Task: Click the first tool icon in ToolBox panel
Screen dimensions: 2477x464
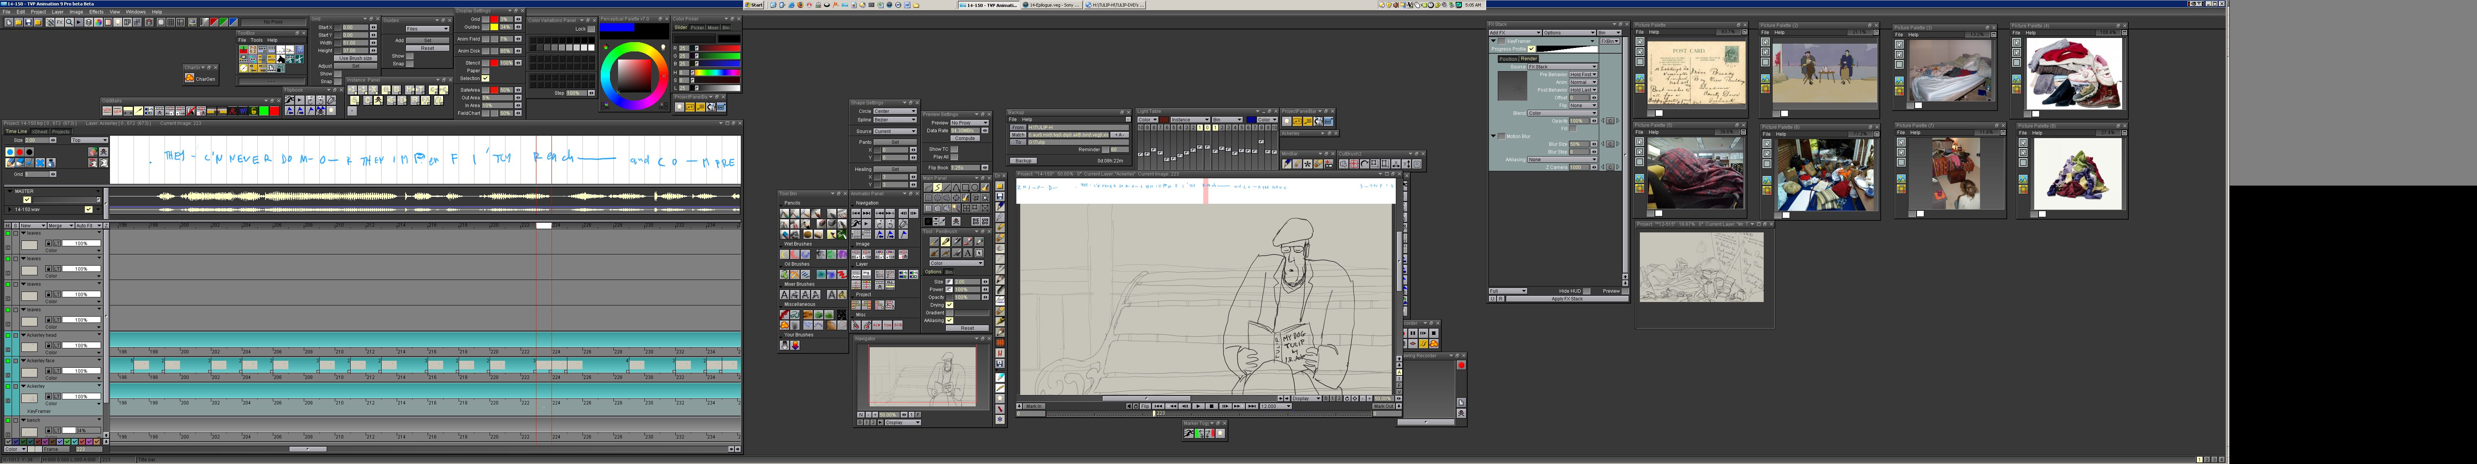Action: coord(243,49)
